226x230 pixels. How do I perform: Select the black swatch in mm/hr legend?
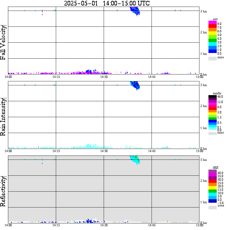[212, 96]
